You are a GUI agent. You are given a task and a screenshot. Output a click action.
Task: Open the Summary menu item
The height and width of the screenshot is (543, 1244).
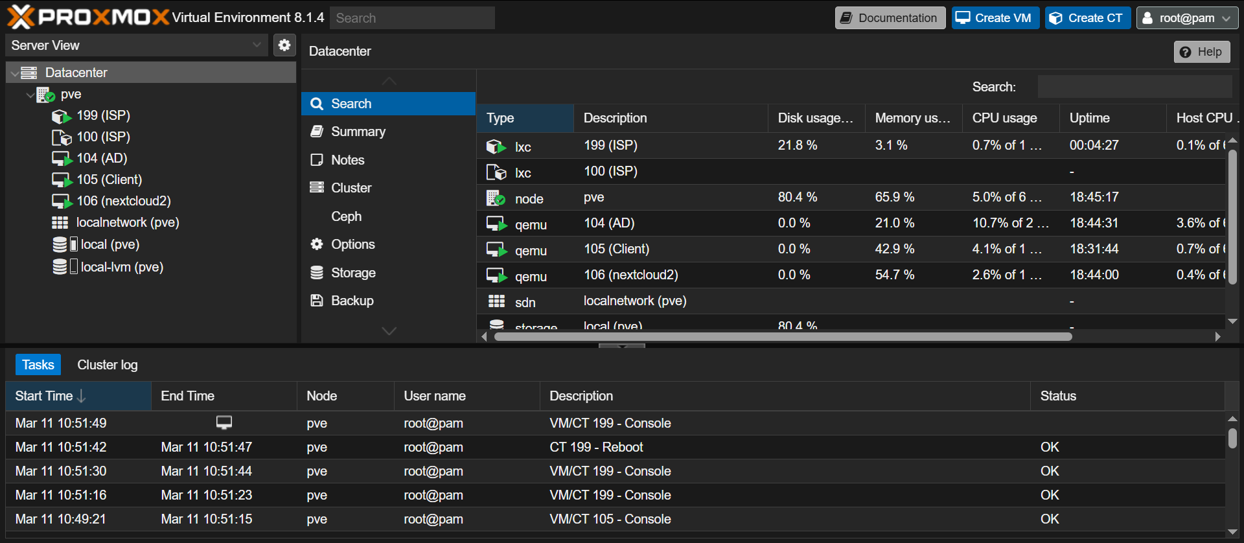(389, 132)
